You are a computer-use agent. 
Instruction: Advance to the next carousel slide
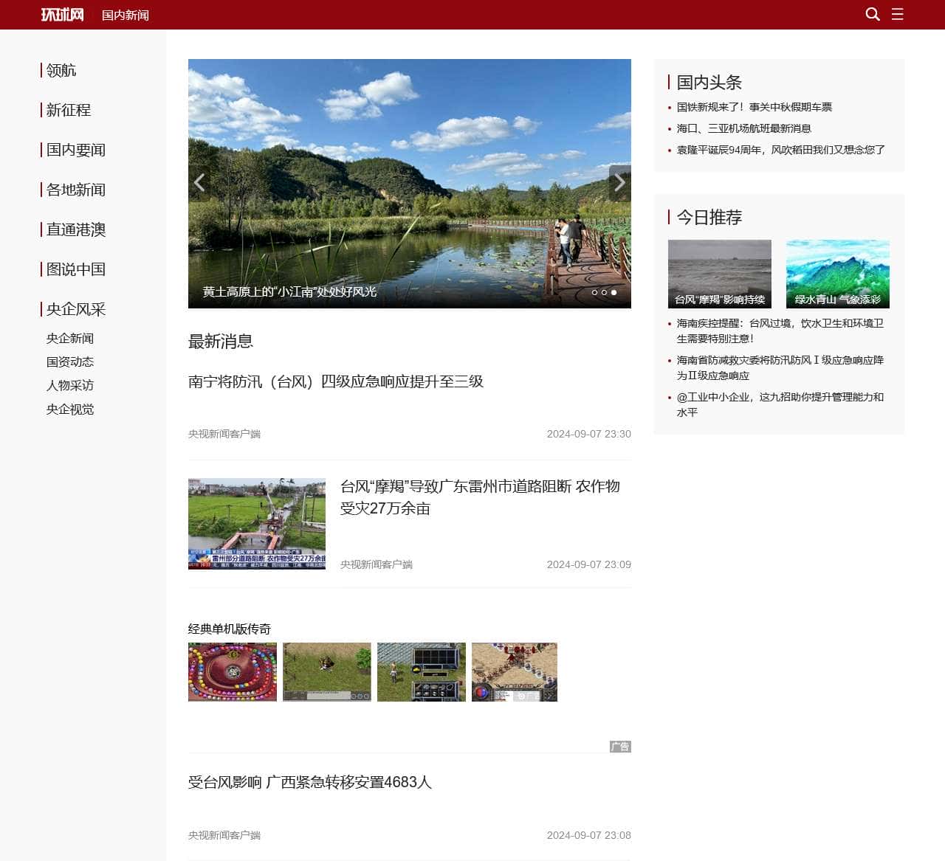(x=619, y=183)
